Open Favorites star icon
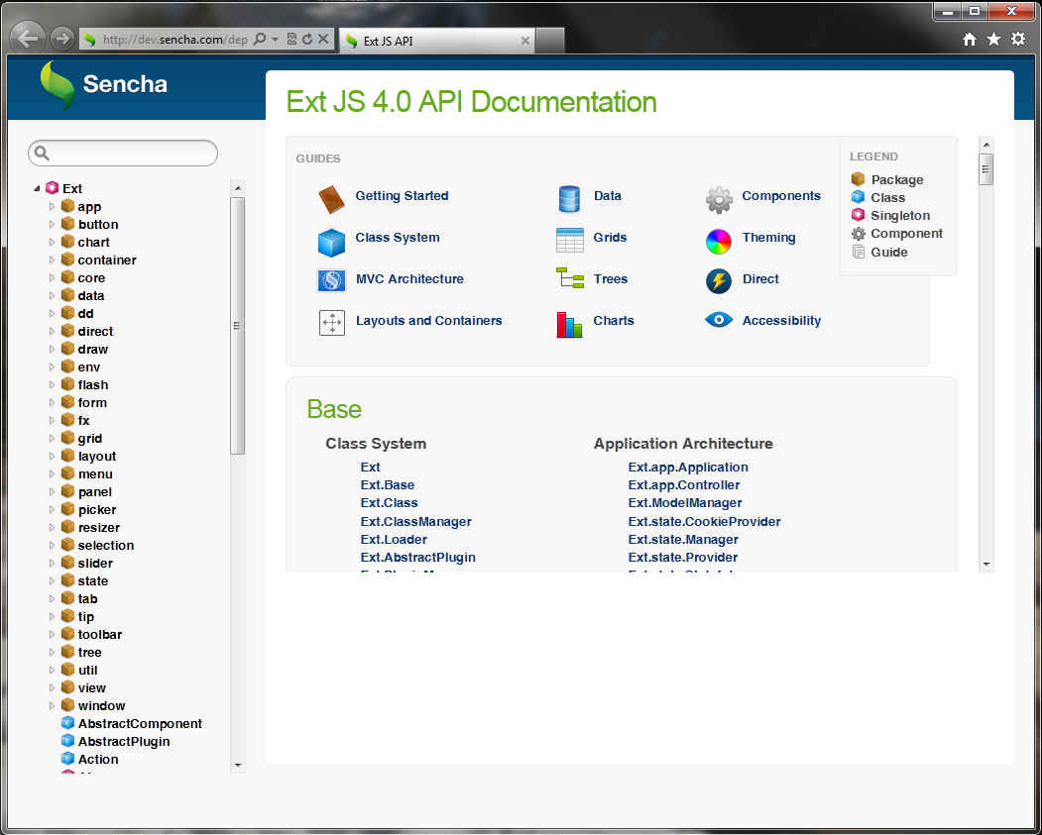The width and height of the screenshot is (1042, 835). point(993,40)
